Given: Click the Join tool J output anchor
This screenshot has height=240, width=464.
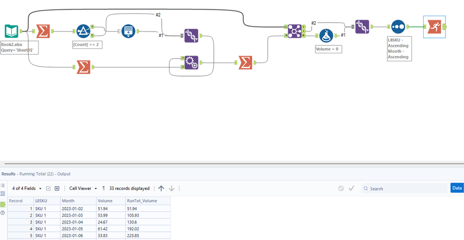Looking at the screenshot, I should [x=304, y=31].
